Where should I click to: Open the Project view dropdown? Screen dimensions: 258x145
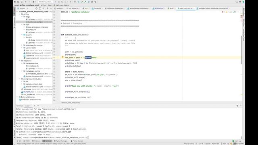pos(23,8)
